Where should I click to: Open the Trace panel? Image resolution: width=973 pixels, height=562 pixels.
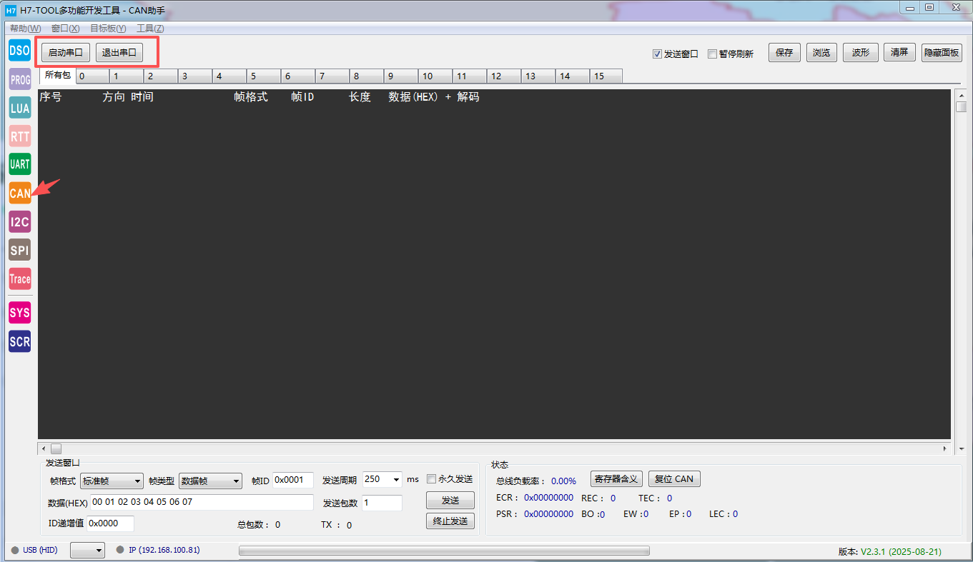tap(19, 279)
